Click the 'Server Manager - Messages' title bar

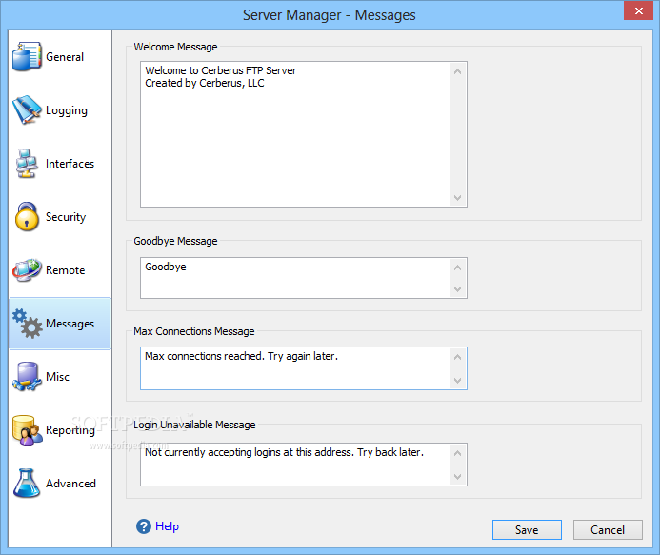330,15
